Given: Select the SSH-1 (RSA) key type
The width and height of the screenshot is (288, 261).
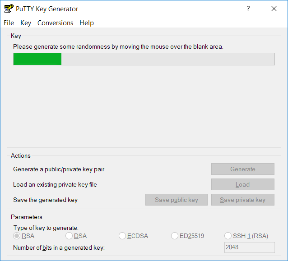Looking at the screenshot, I should coord(246,236).
